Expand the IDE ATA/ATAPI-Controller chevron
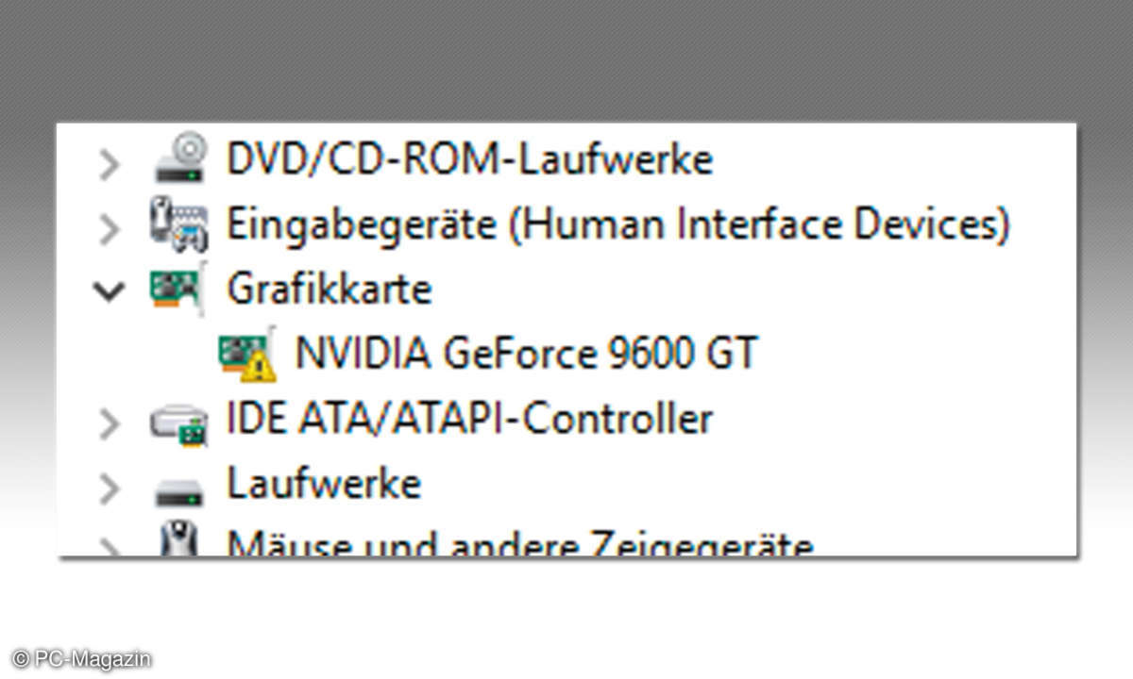Image resolution: width=1133 pixels, height=679 pixels. pos(110,423)
